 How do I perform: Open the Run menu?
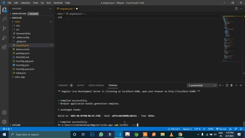pos(49,3)
